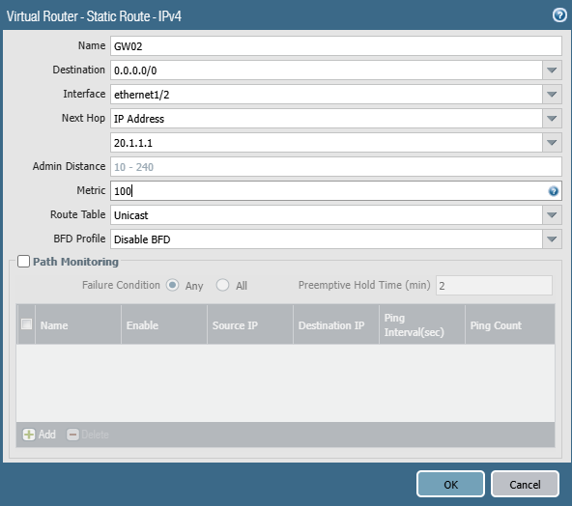Click the Route Table Unicast field
This screenshot has height=506, width=572.
pos(327,215)
